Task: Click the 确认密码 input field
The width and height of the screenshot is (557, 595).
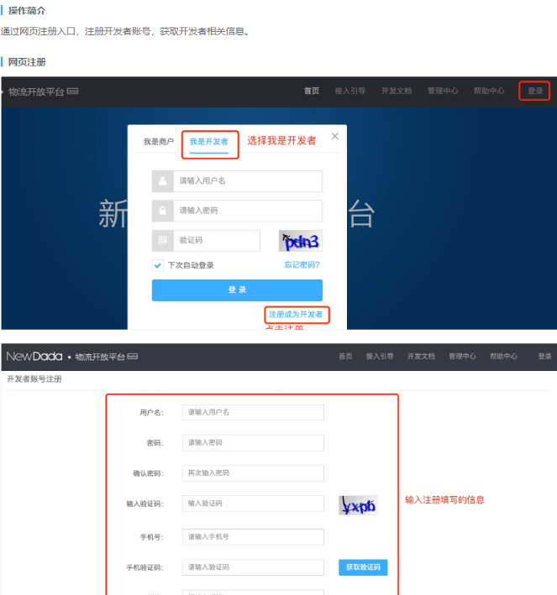Action: coord(253,473)
